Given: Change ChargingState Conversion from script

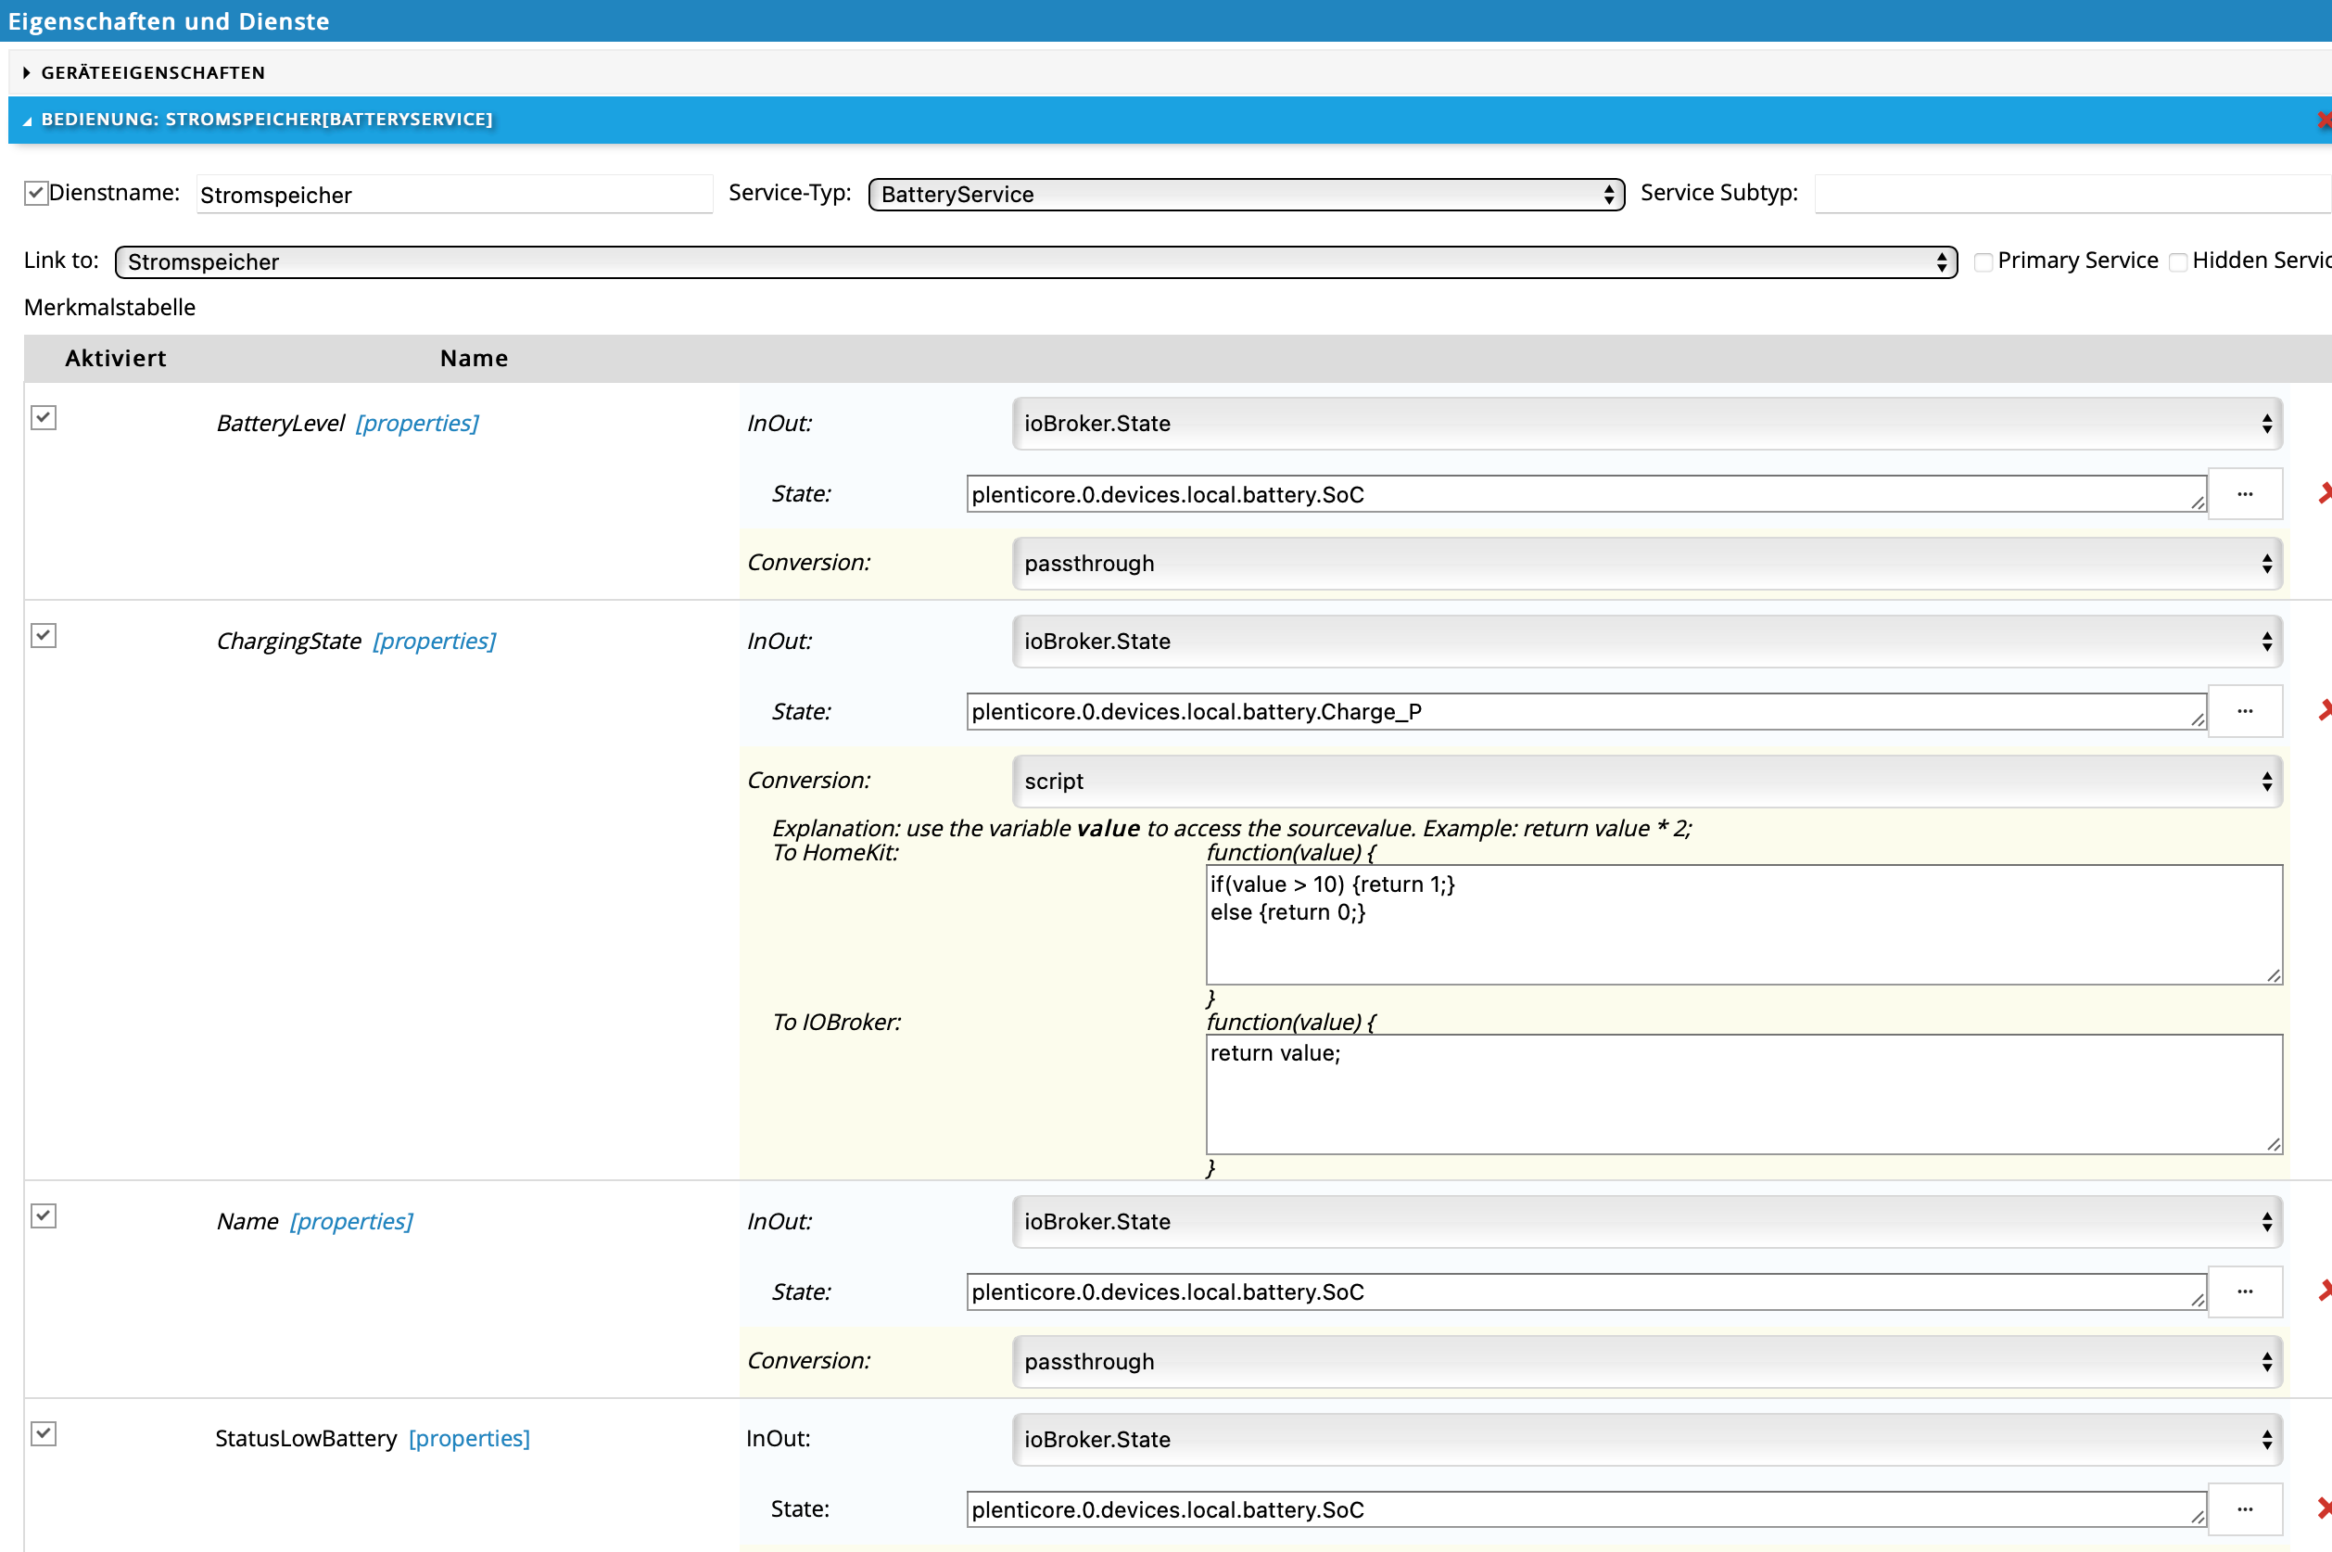Looking at the screenshot, I should click(1646, 782).
